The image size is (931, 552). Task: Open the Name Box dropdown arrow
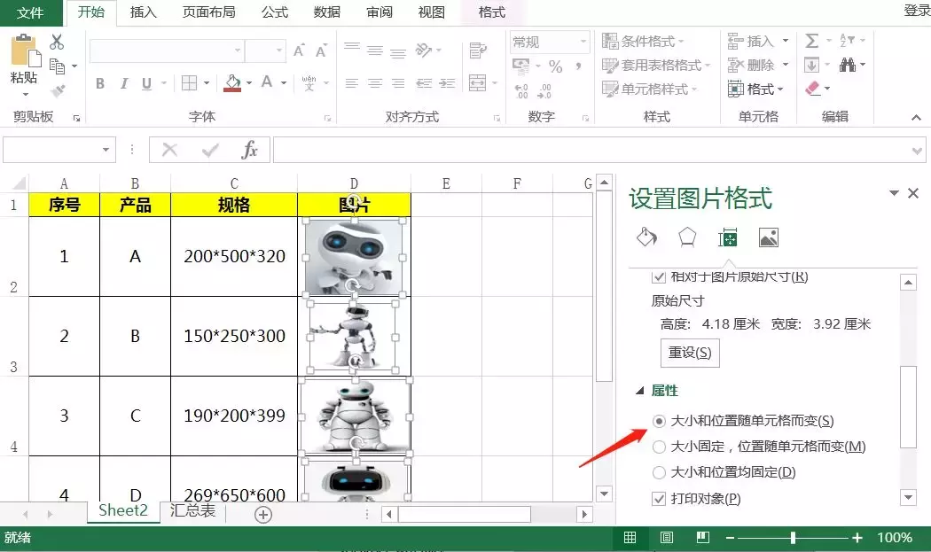(106, 150)
